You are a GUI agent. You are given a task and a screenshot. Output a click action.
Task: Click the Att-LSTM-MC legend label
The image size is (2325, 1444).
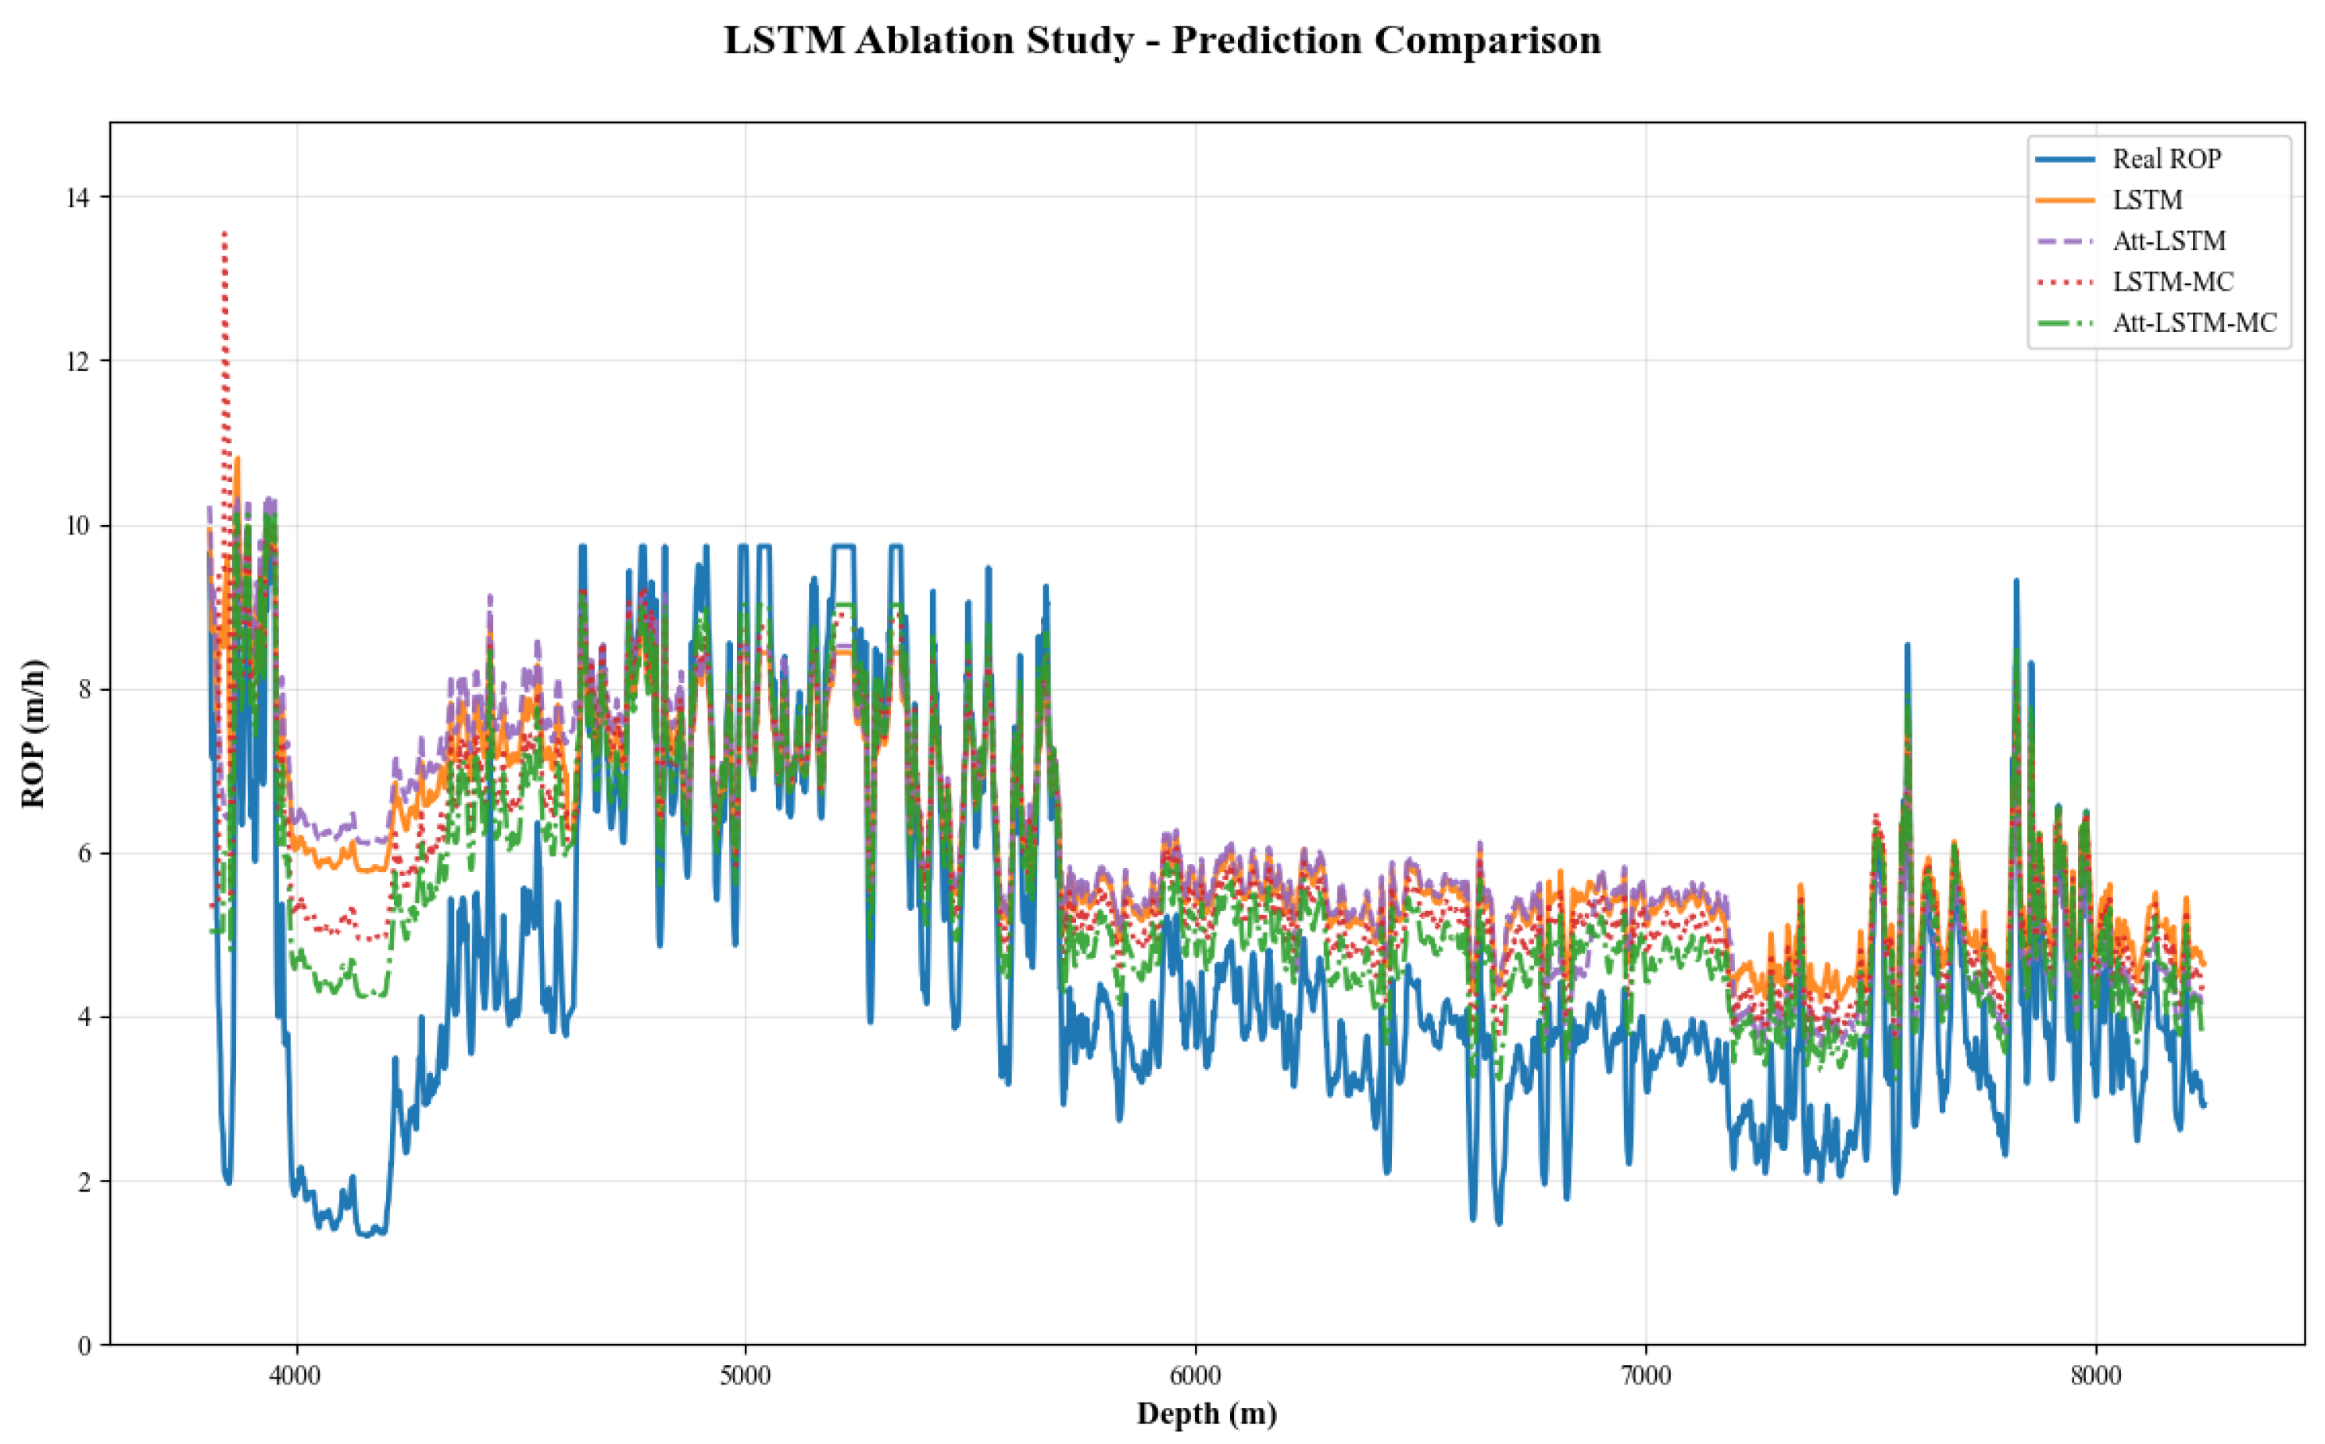2194,323
